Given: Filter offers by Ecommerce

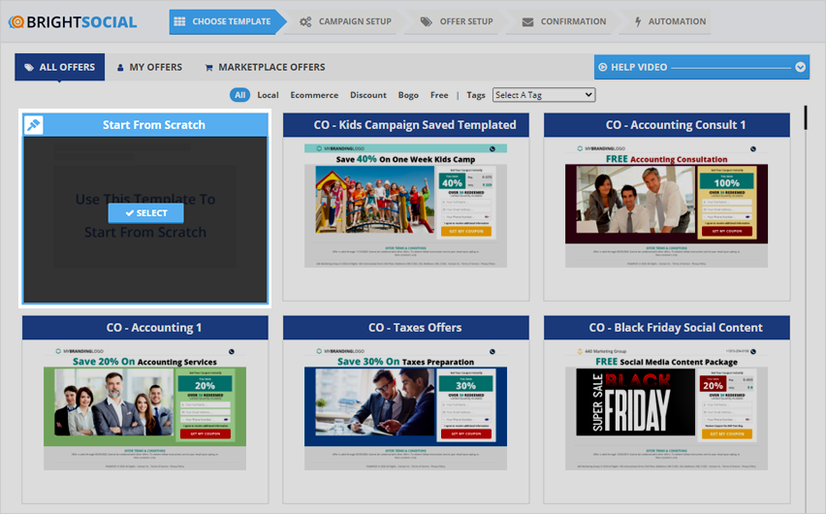Looking at the screenshot, I should tap(314, 95).
